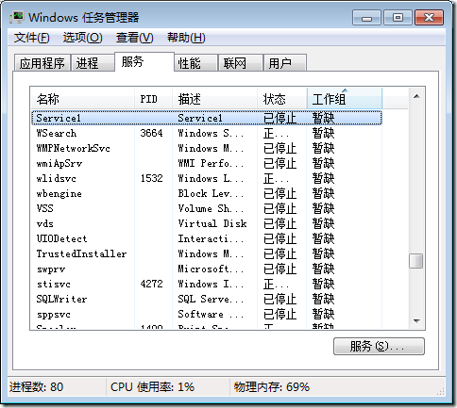Select the vds service row
This screenshot has width=457, height=408.
(207, 223)
